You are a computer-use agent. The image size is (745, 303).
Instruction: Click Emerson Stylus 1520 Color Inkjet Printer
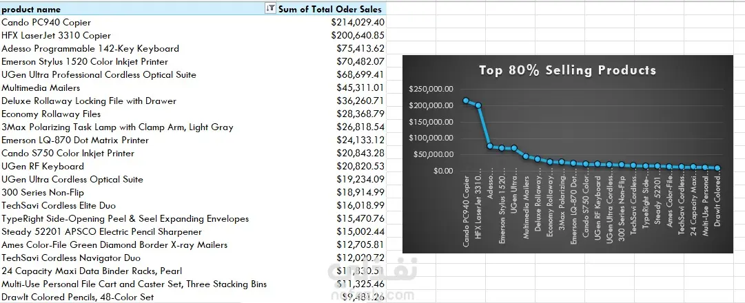[85, 62]
